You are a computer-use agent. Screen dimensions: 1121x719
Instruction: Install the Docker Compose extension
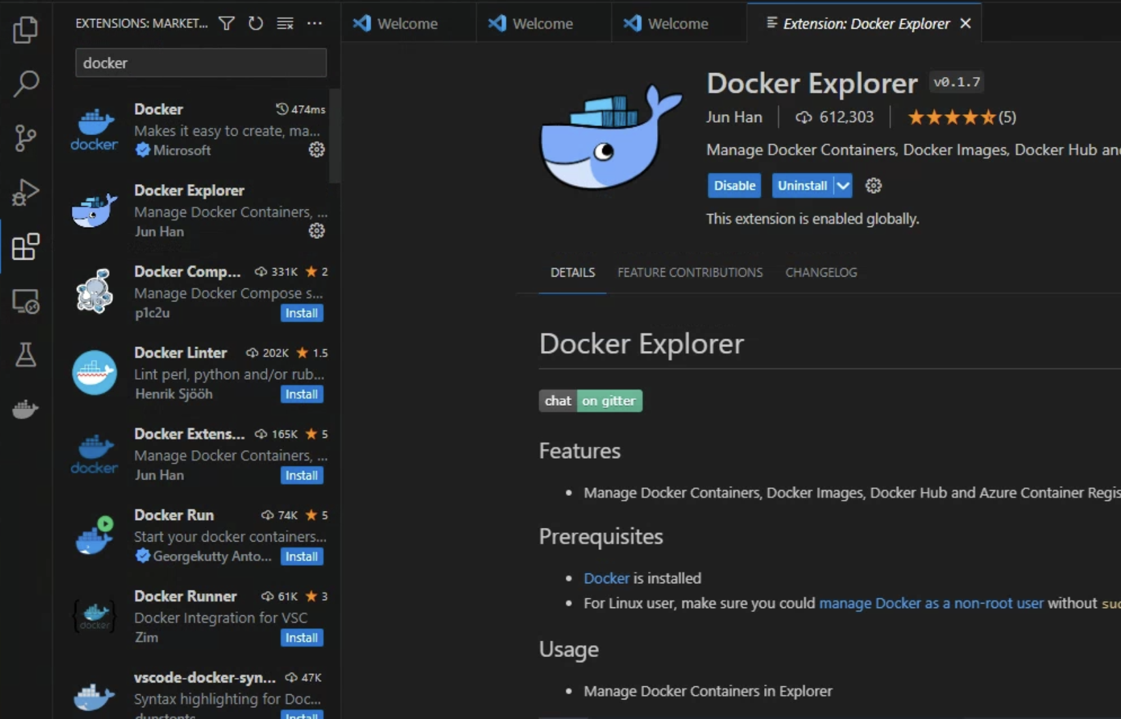tap(301, 313)
